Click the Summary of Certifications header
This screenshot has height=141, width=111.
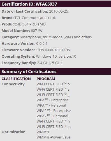click(x=29, y=72)
